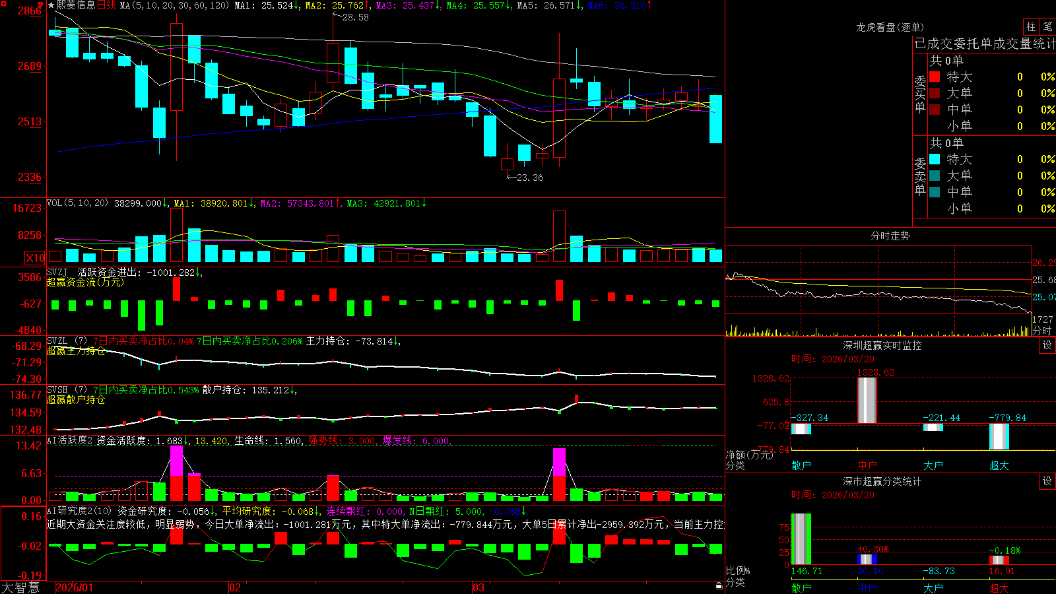The image size is (1056, 594).
Task: Click the 超赢资金流(万元) indicator label
Action: click(85, 282)
